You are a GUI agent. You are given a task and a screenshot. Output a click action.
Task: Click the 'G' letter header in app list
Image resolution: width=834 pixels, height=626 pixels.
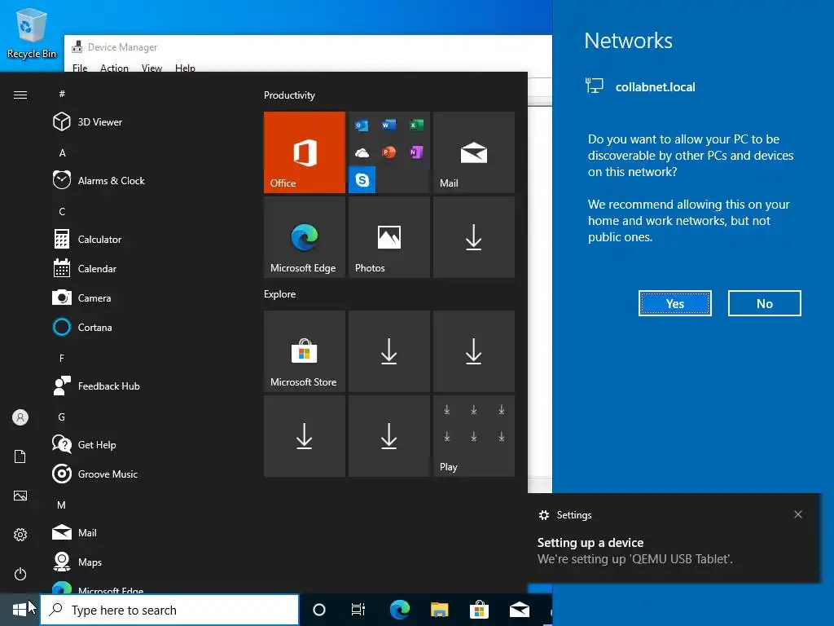tap(62, 417)
